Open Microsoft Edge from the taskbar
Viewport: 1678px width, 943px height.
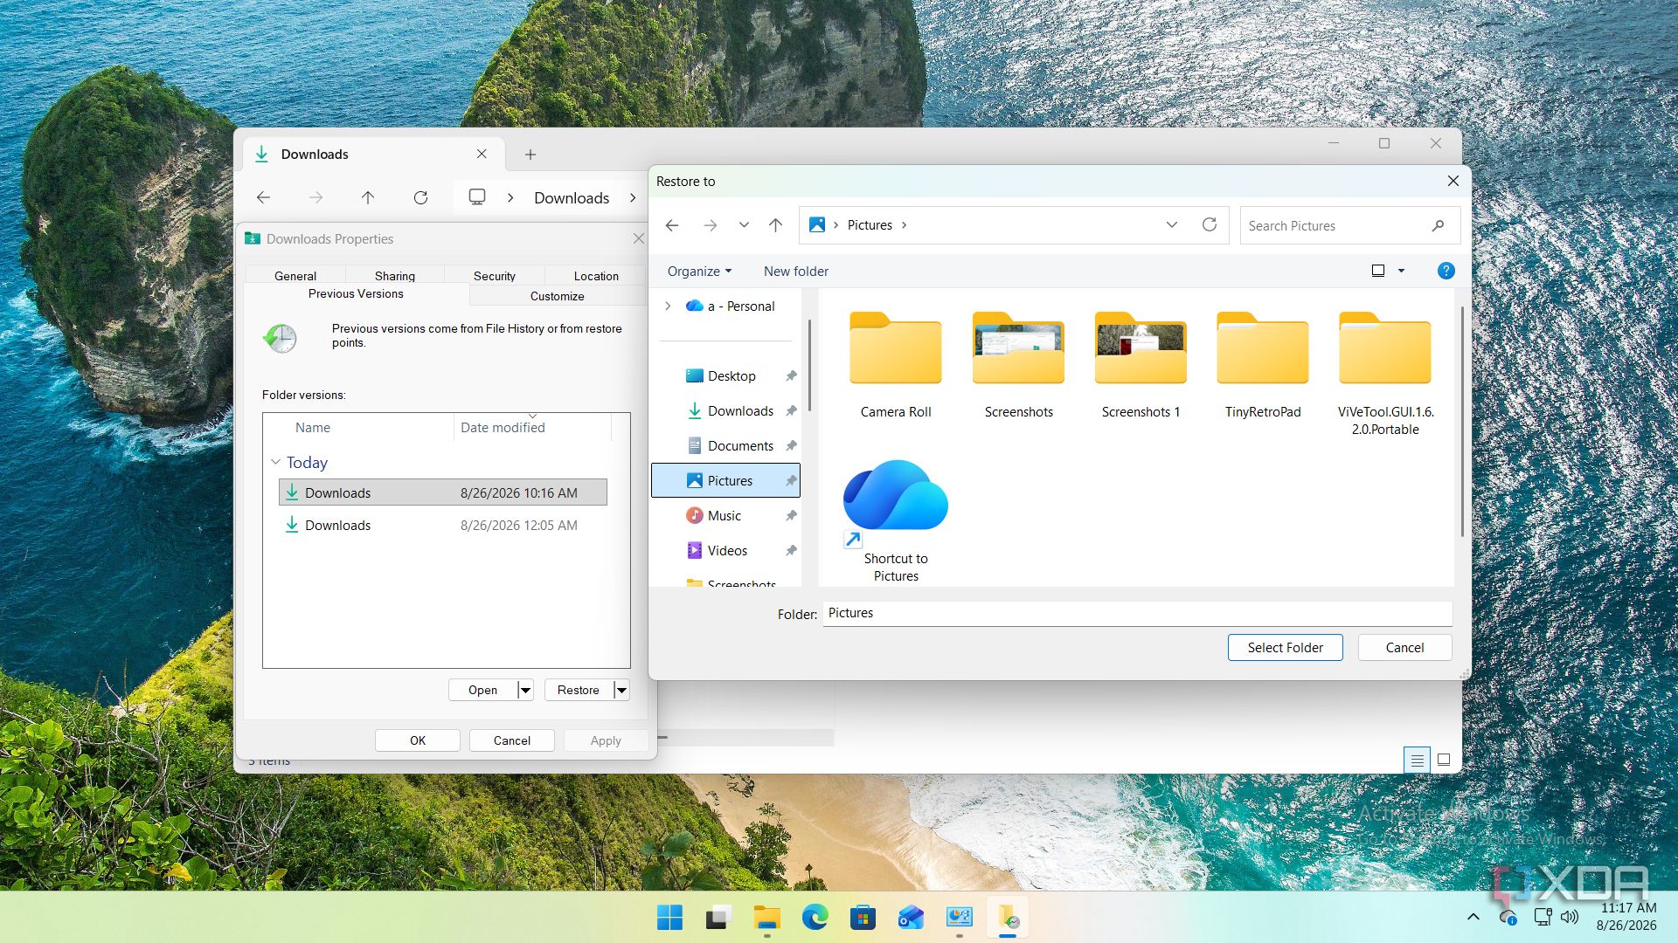(815, 918)
